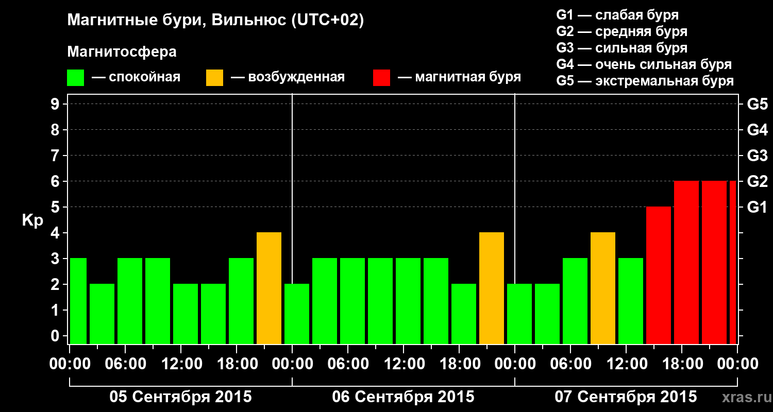The image size is (773, 412).
Task: Click 'G1 — слабая буря' legend line
Action: [x=617, y=14]
